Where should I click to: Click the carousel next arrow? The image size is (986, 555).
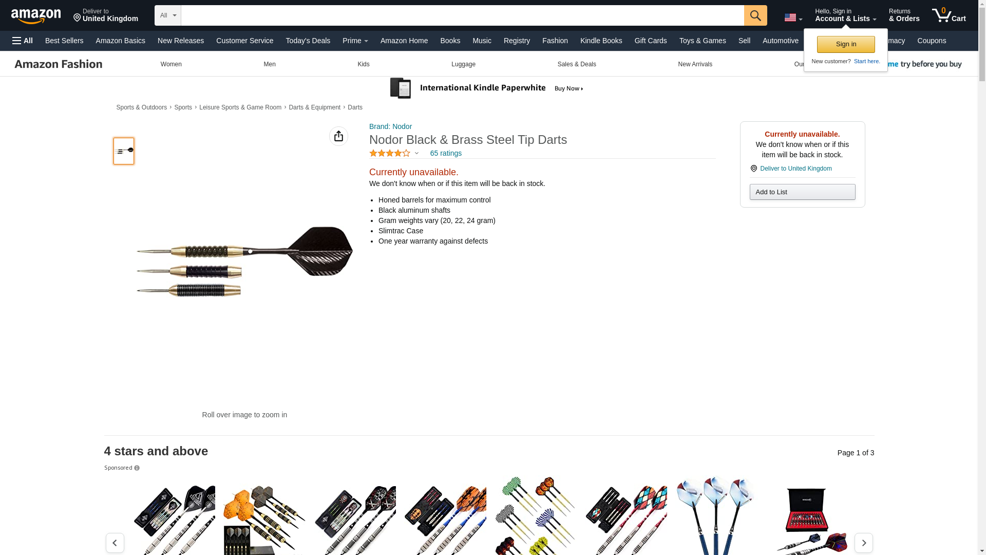864,543
